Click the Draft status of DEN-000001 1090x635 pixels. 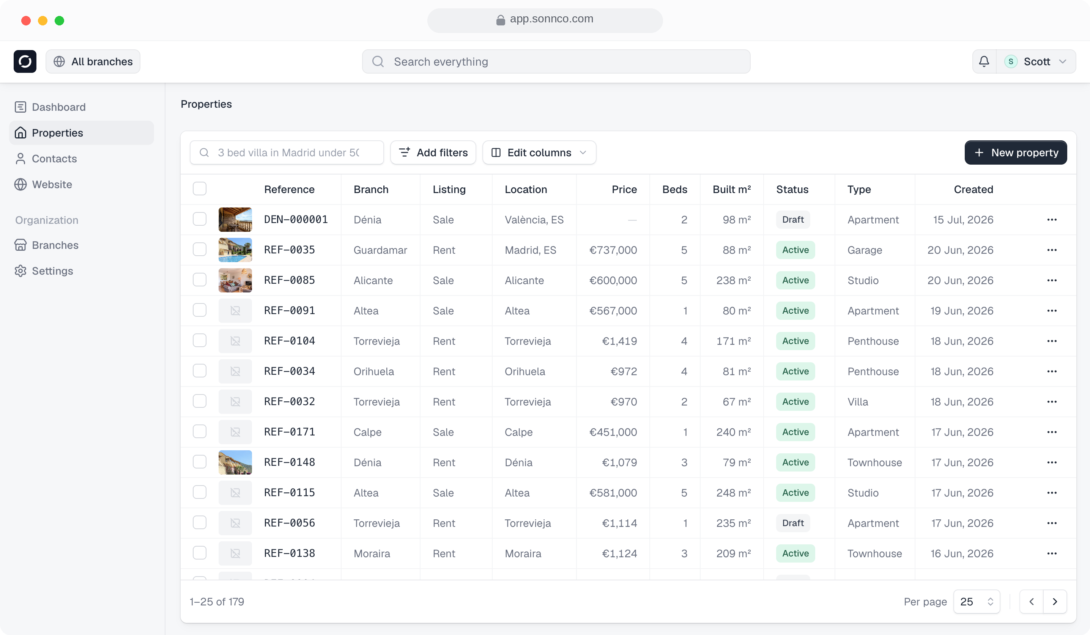click(x=793, y=220)
